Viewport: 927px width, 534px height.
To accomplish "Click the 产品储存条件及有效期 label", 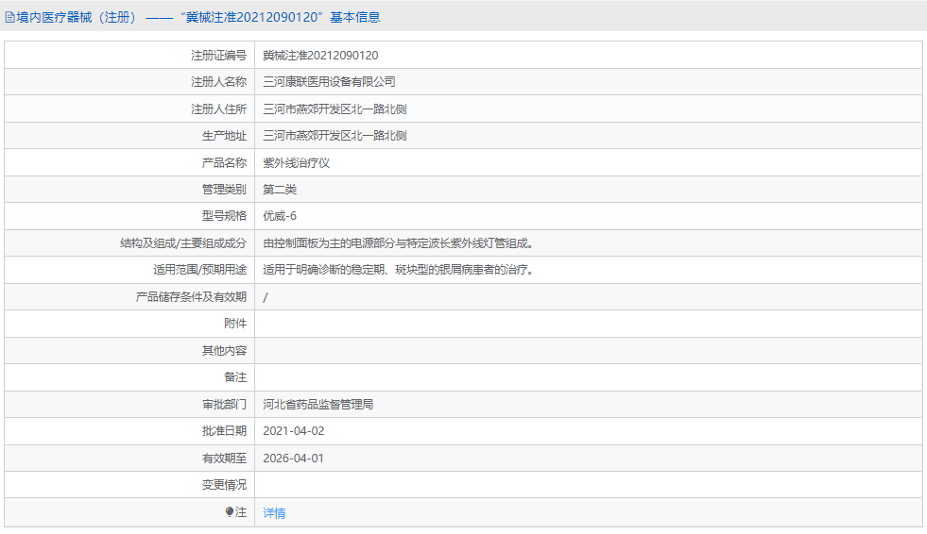I will 191,297.
